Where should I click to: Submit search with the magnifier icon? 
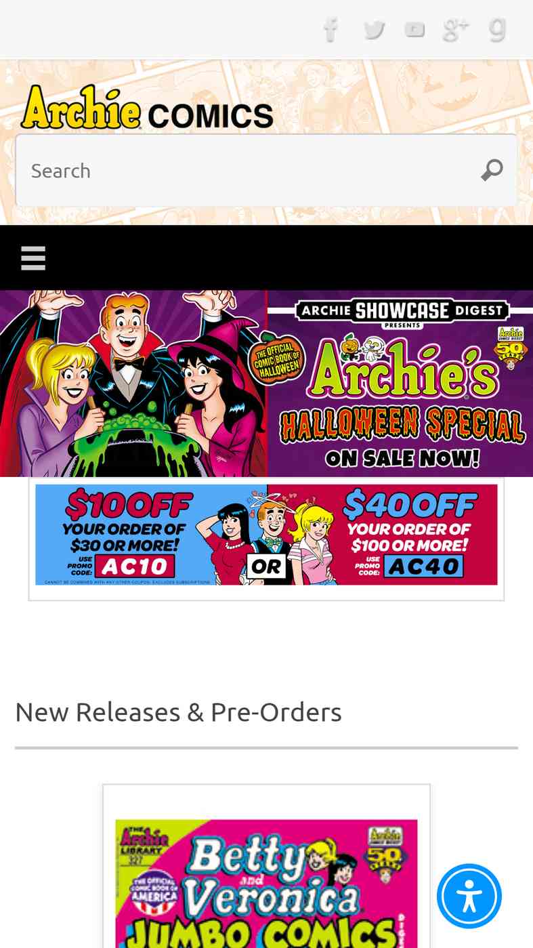coord(492,170)
